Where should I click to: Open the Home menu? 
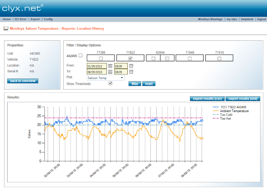[7, 19]
